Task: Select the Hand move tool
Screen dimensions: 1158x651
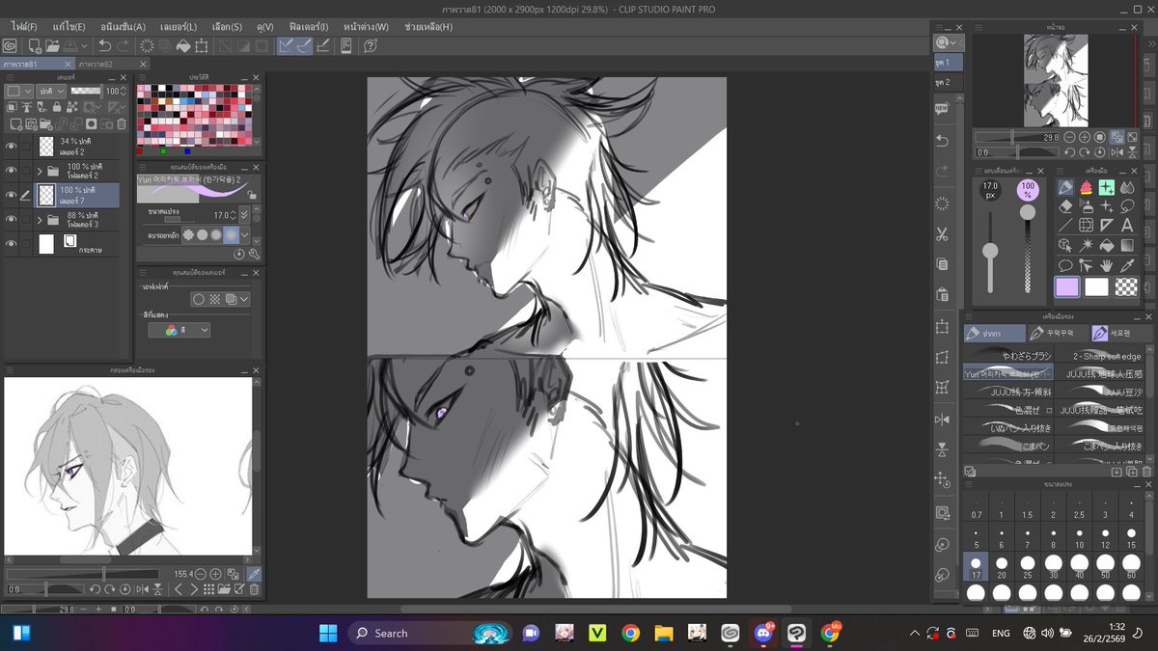Action: pos(1106,265)
